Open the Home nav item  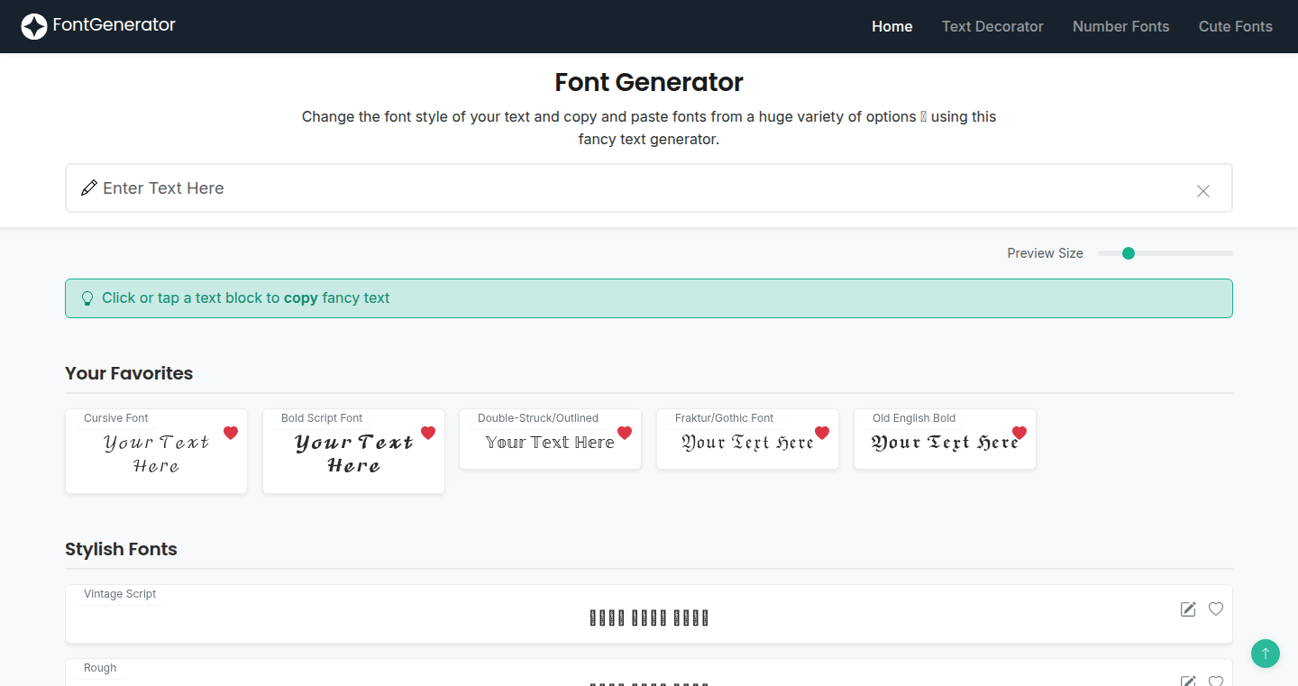click(x=892, y=26)
